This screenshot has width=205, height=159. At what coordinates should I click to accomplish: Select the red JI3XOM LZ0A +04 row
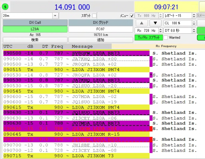[x=76, y=129]
